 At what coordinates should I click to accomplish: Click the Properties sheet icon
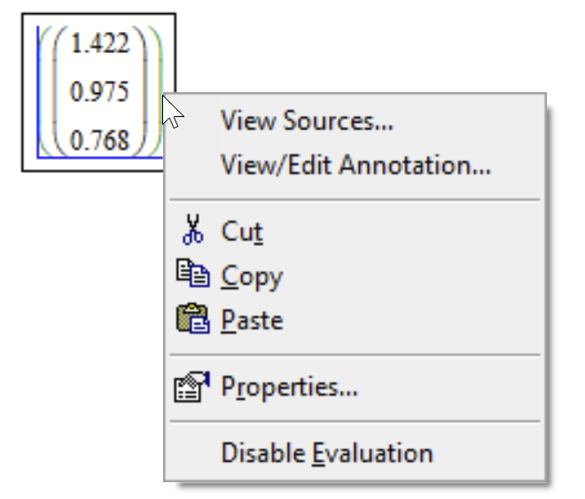click(x=191, y=386)
